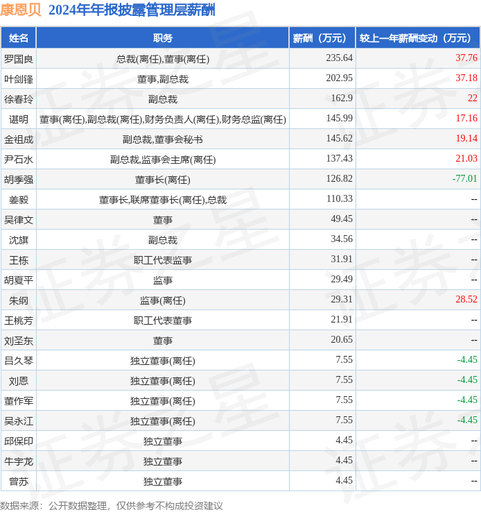Click salary value 34.56
The height and width of the screenshot is (512, 481).
coord(342,239)
